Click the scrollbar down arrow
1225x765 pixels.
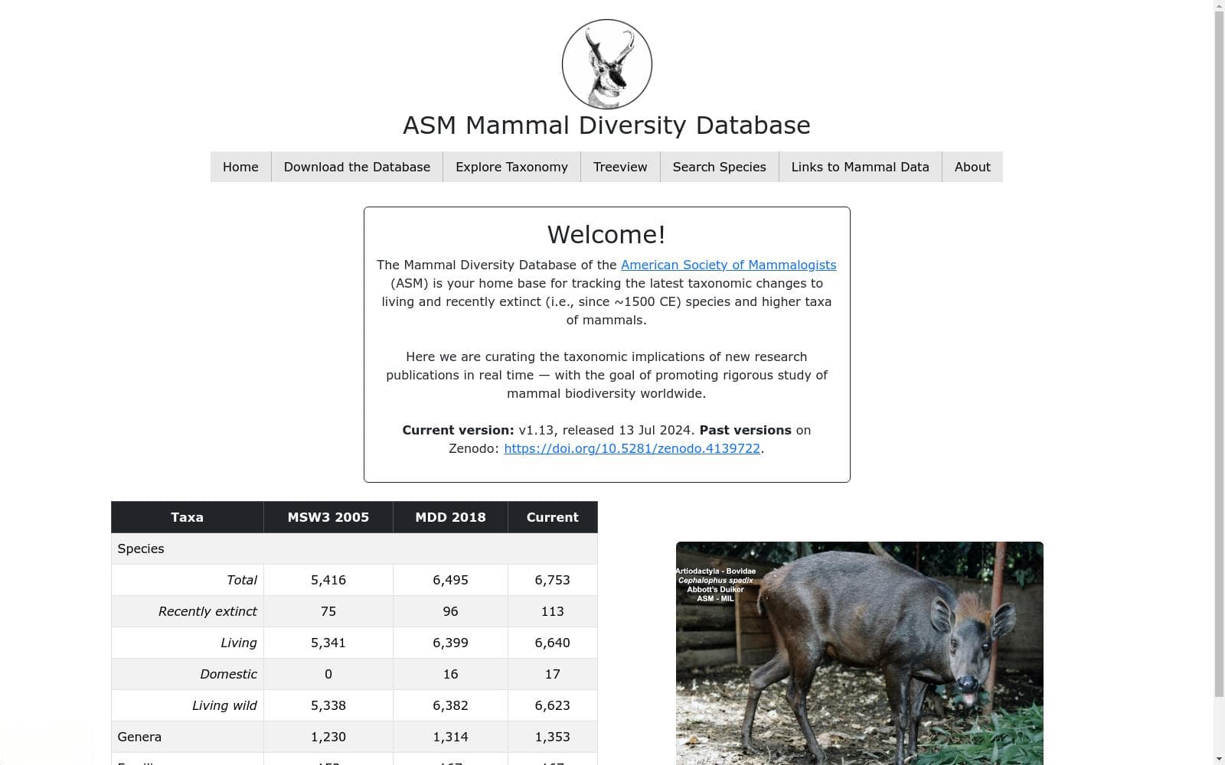tap(1219, 760)
